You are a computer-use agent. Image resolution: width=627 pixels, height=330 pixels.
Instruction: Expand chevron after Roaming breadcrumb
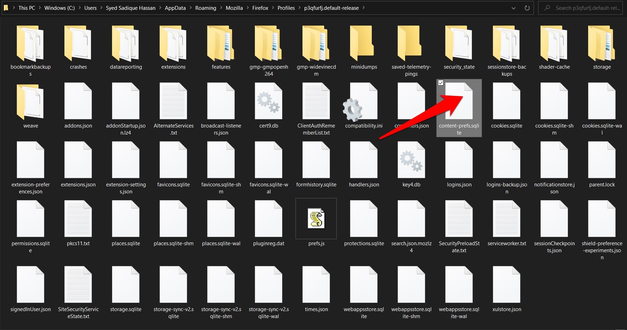coord(221,8)
